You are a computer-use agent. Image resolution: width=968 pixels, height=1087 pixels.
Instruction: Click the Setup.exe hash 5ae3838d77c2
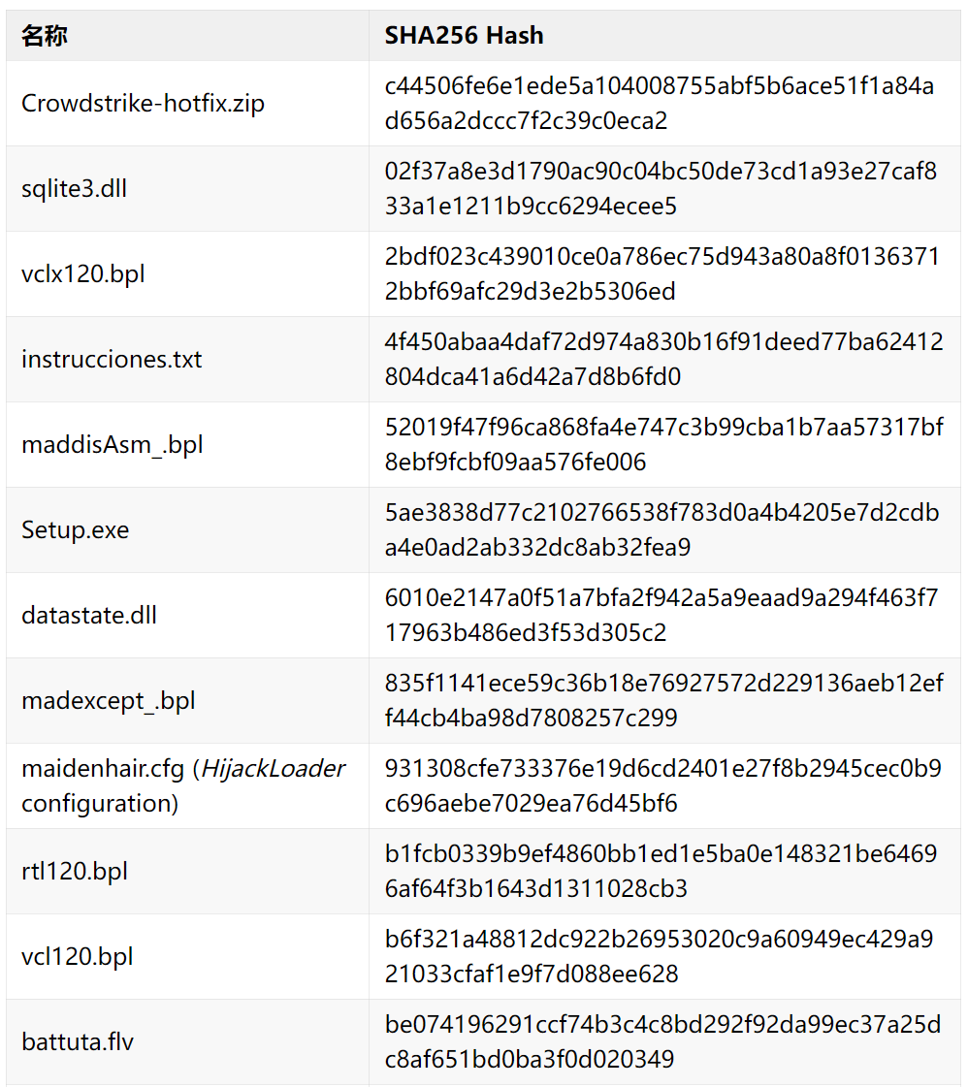(x=662, y=529)
